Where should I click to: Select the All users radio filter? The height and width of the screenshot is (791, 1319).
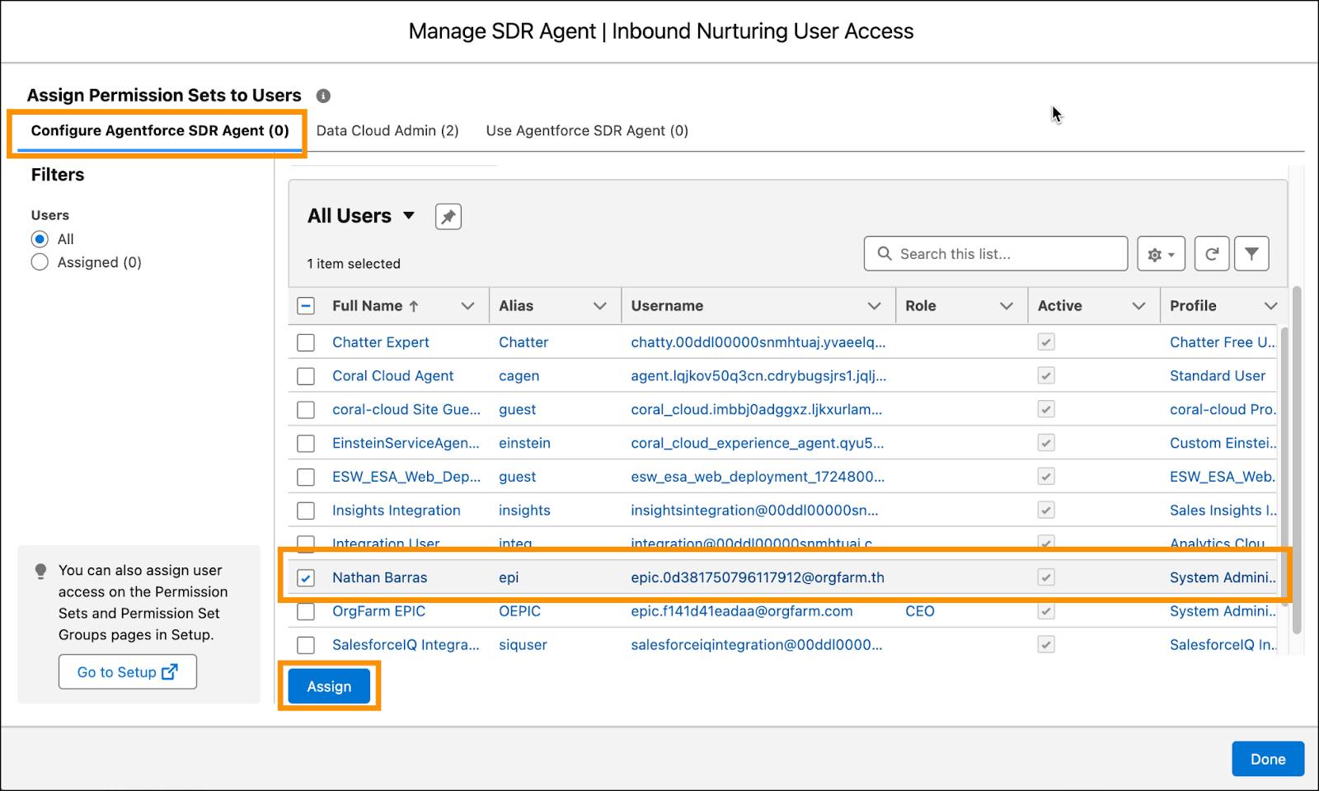click(40, 239)
